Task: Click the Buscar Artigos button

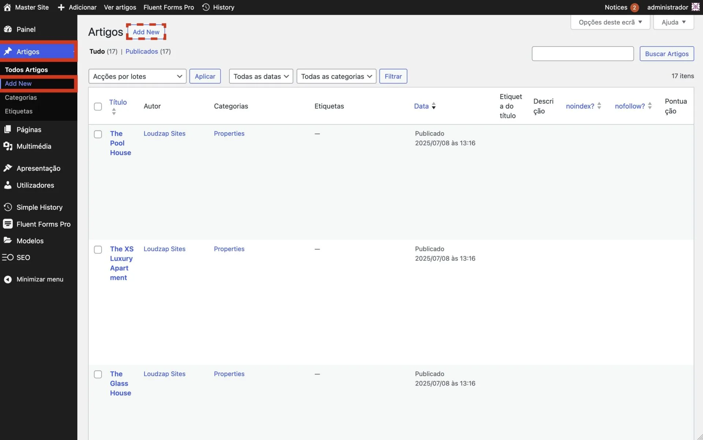Action: click(666, 54)
